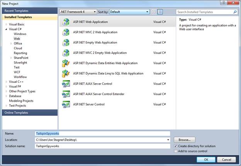241x166 pixels.
Task: Select the ASP.NET MVC 2 Web Application label
Action: (95, 32)
